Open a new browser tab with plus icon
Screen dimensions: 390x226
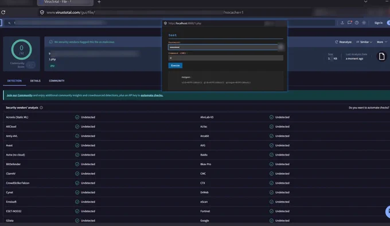coord(99,2)
